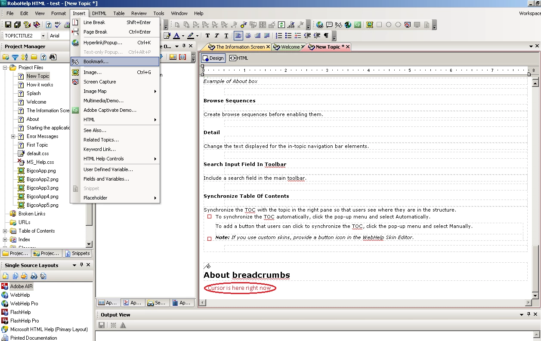Open the TOPICTITLE2 style dropdown
The height and width of the screenshot is (341, 541).
pos(43,36)
